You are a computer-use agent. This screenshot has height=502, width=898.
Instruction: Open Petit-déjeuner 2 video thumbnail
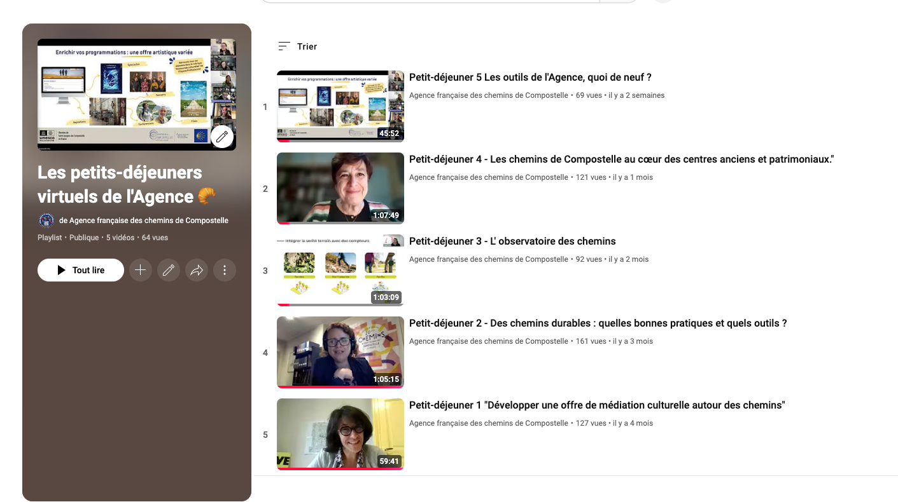click(340, 352)
